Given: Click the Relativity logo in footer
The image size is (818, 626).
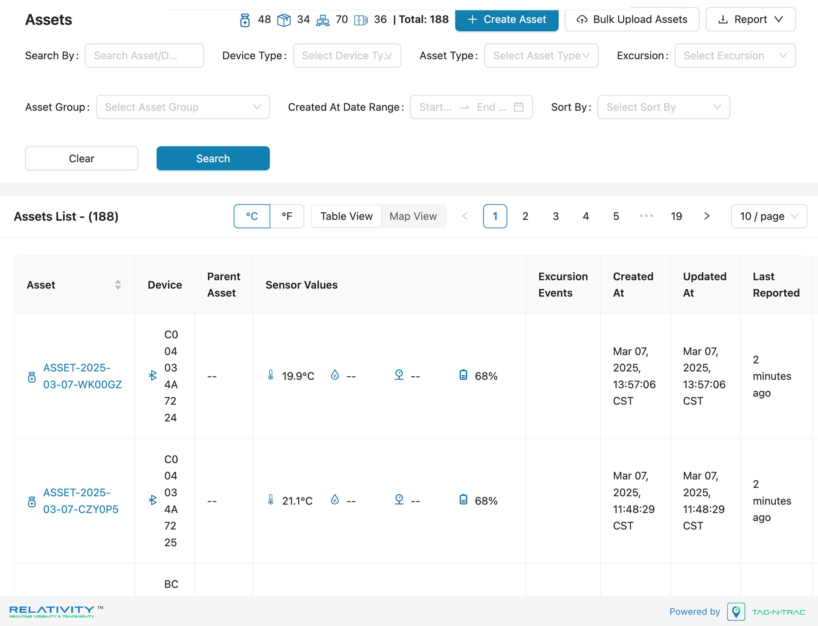Looking at the screenshot, I should click(x=56, y=611).
